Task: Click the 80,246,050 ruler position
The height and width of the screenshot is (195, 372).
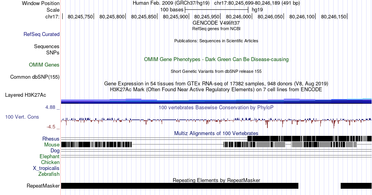Action: pyautogui.click(x=271, y=16)
